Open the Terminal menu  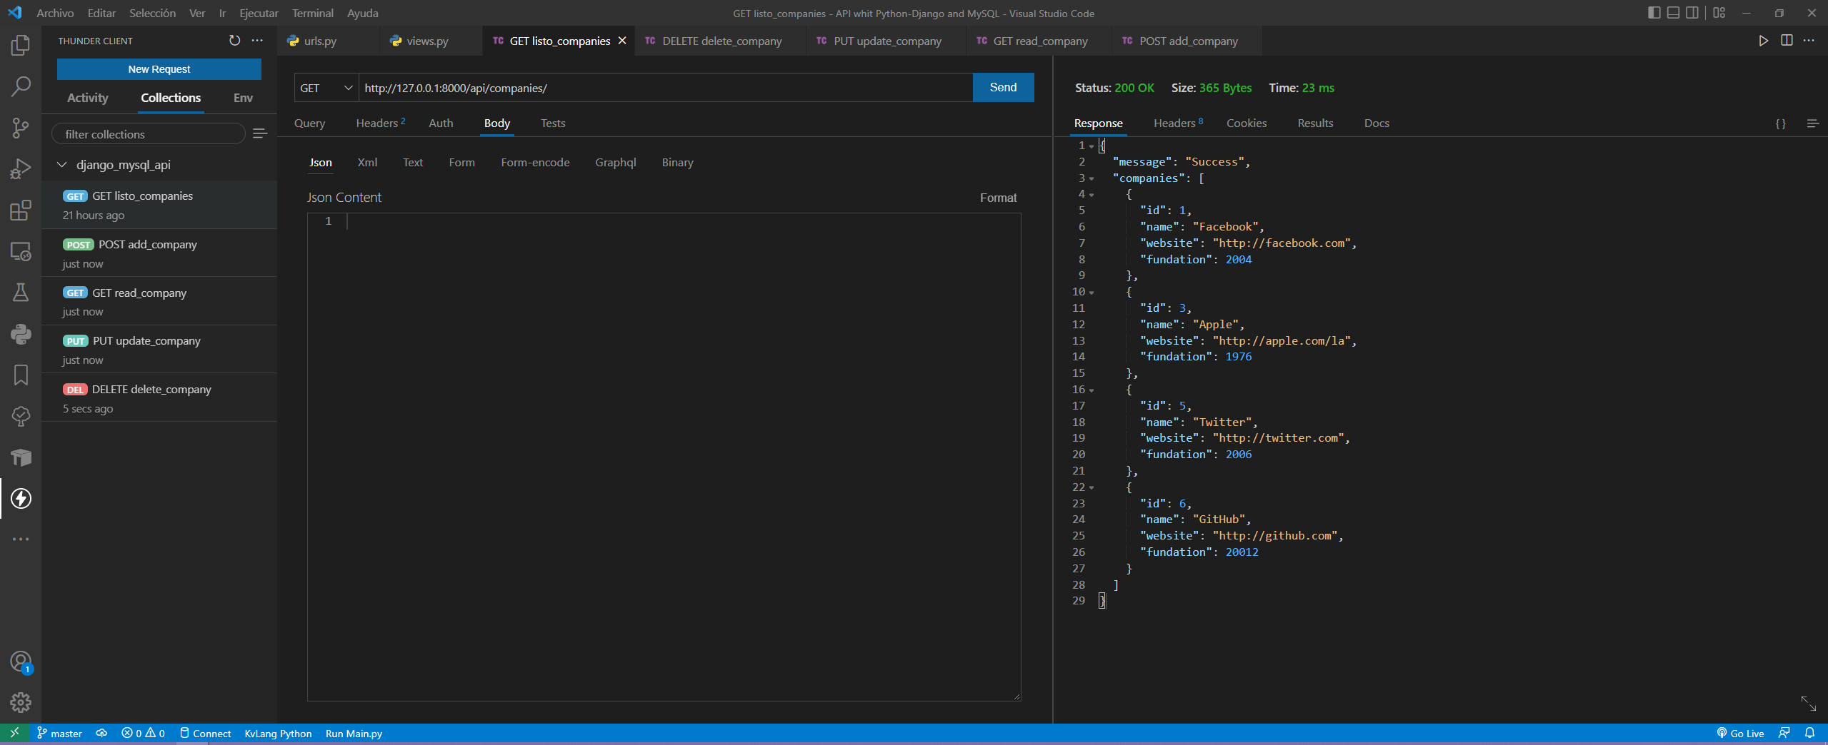coord(312,13)
